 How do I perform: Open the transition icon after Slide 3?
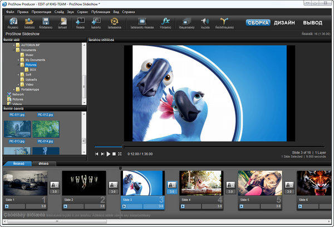[x=171, y=185]
